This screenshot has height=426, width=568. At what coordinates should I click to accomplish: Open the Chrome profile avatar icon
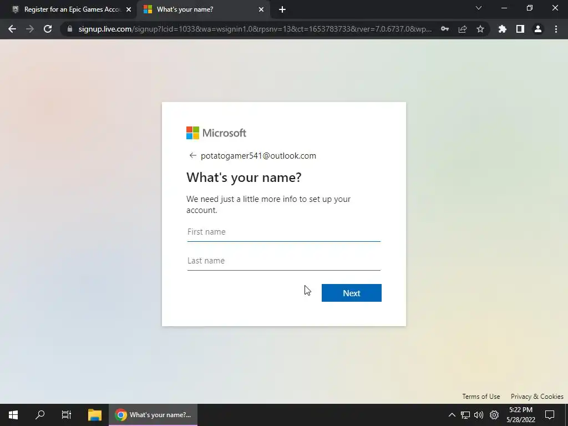pyautogui.click(x=538, y=29)
